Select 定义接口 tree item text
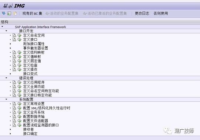The width and height of the screenshot is (200, 140). coord(30,40)
